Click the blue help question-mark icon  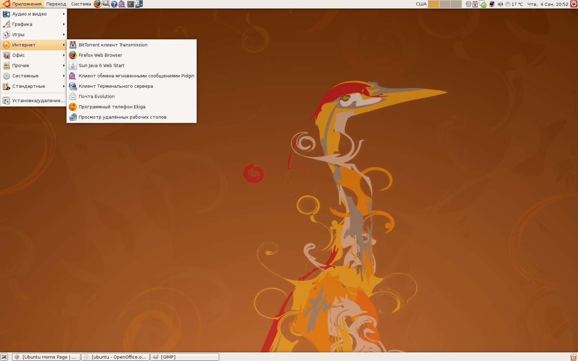114,4
